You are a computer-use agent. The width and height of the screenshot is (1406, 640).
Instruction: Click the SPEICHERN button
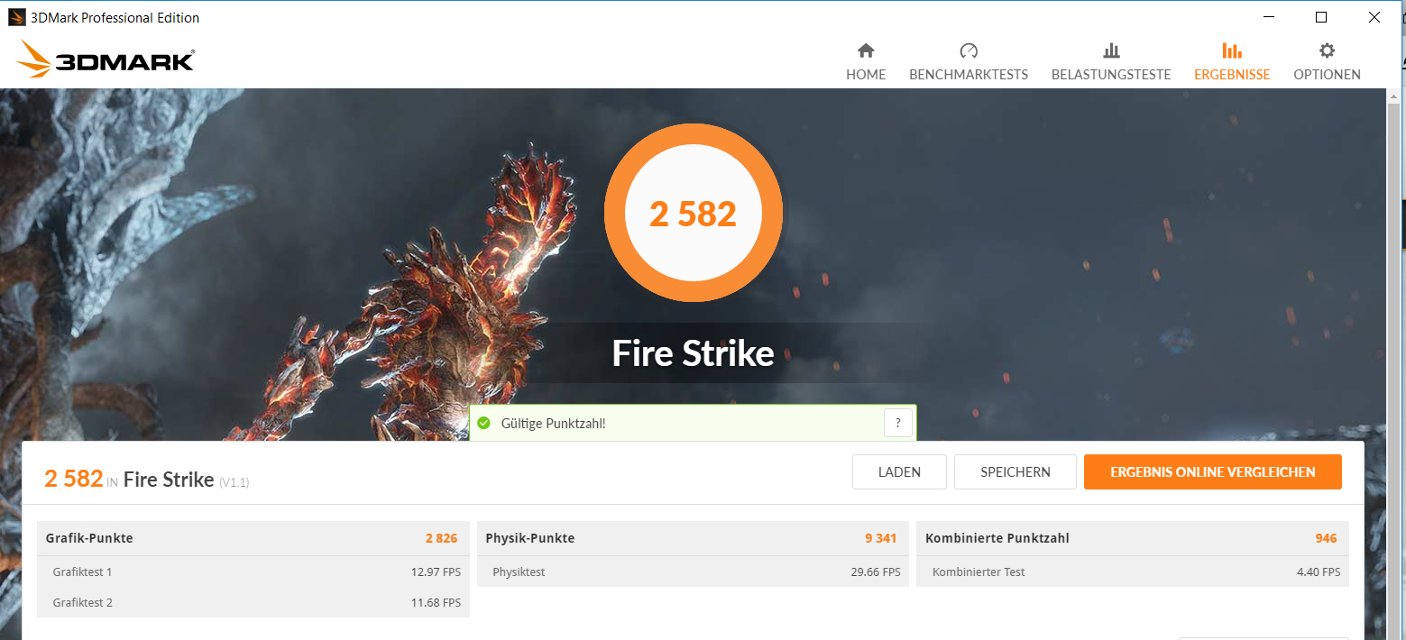pos(1015,471)
